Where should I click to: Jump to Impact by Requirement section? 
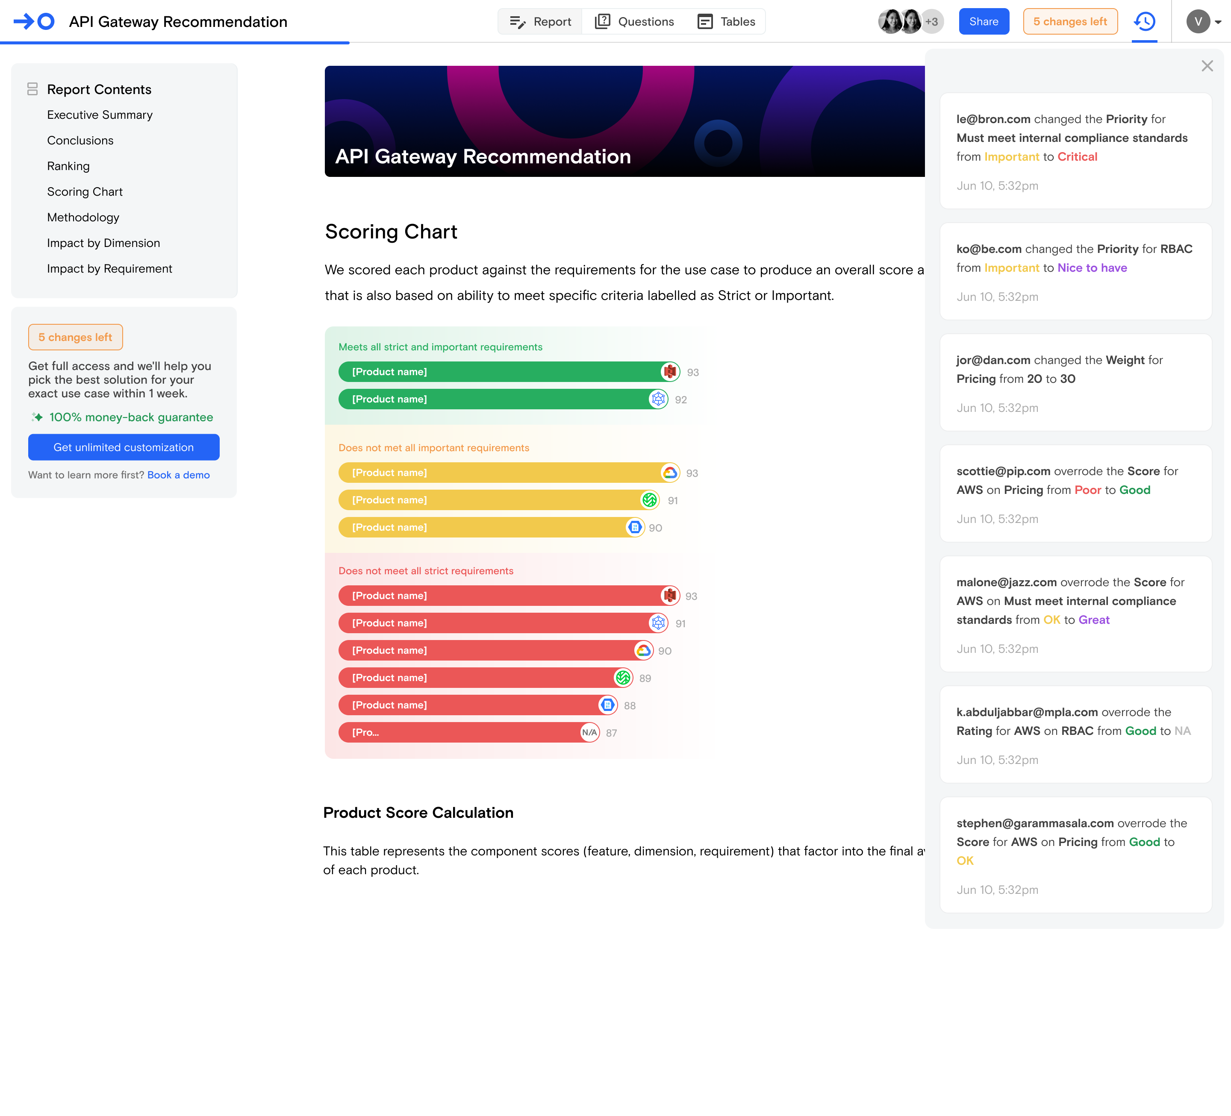tap(109, 269)
